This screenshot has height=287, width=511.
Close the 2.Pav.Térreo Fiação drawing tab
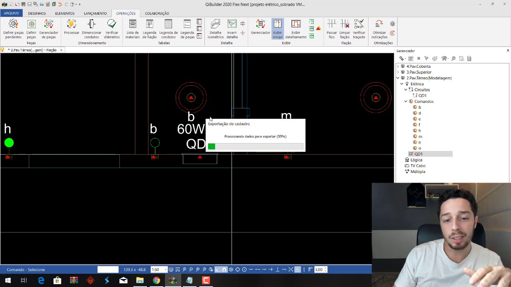pos(61,50)
